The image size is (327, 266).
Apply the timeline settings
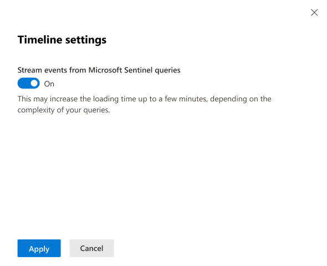(39, 248)
